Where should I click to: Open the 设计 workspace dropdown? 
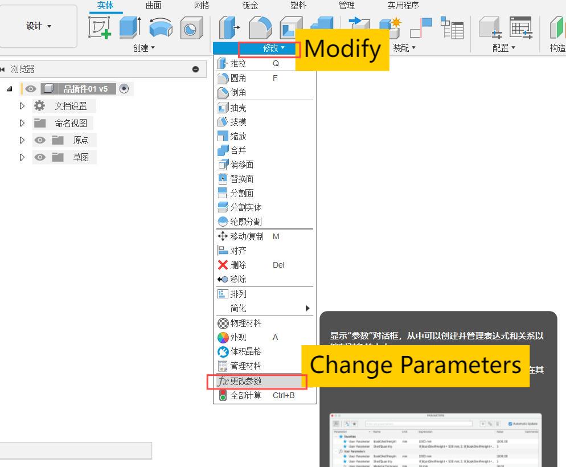tap(38, 26)
